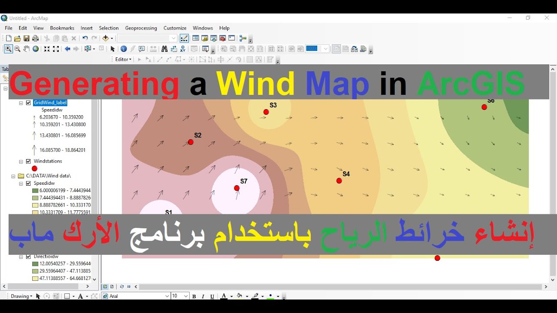Collapse the C:\DATA\Wind data folder group
This screenshot has height=313, width=557.
[13, 176]
